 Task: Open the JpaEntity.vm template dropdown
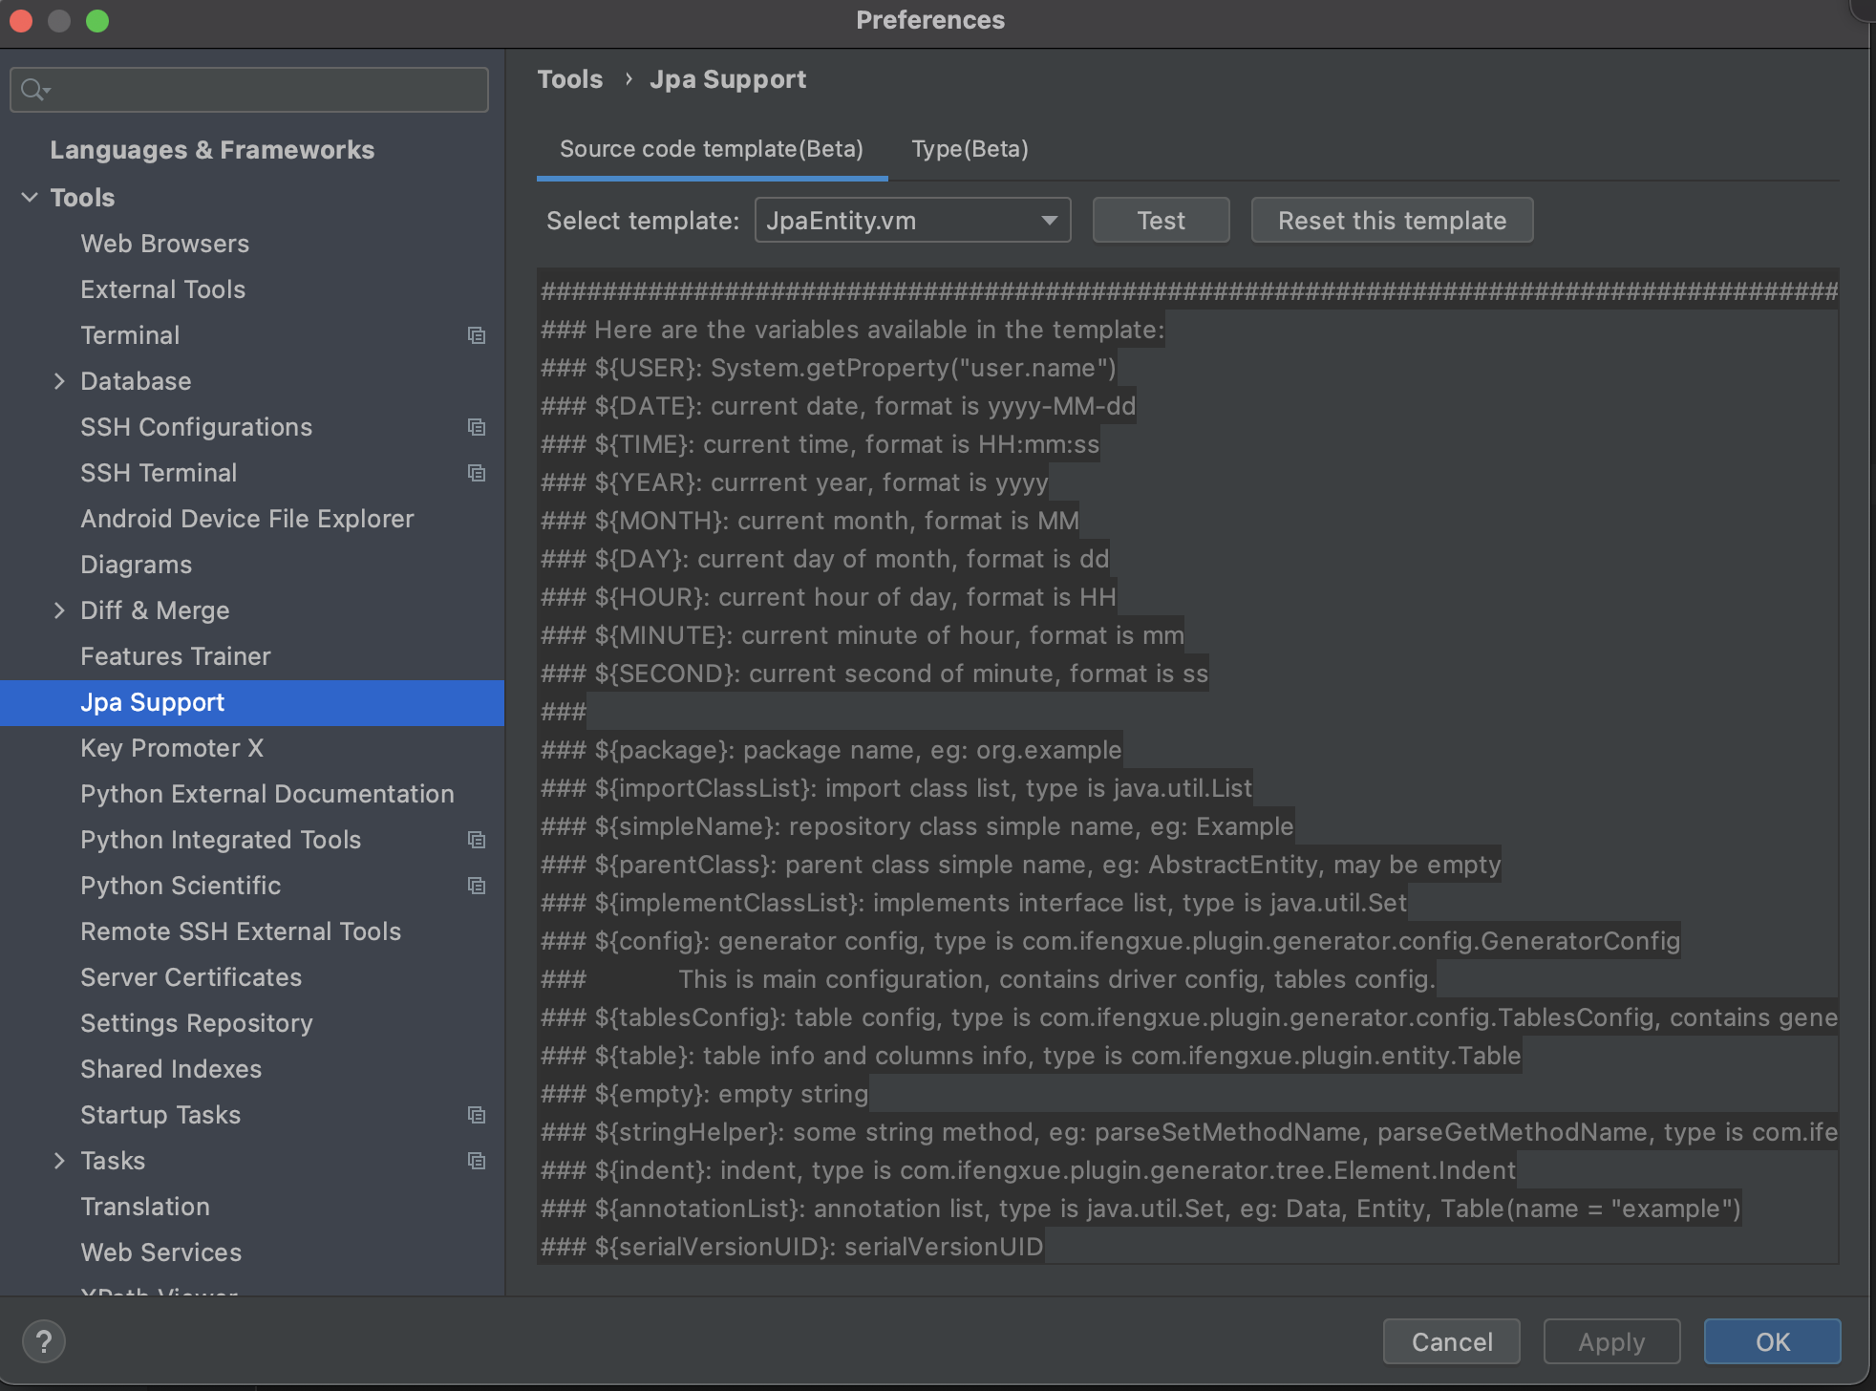click(x=912, y=221)
